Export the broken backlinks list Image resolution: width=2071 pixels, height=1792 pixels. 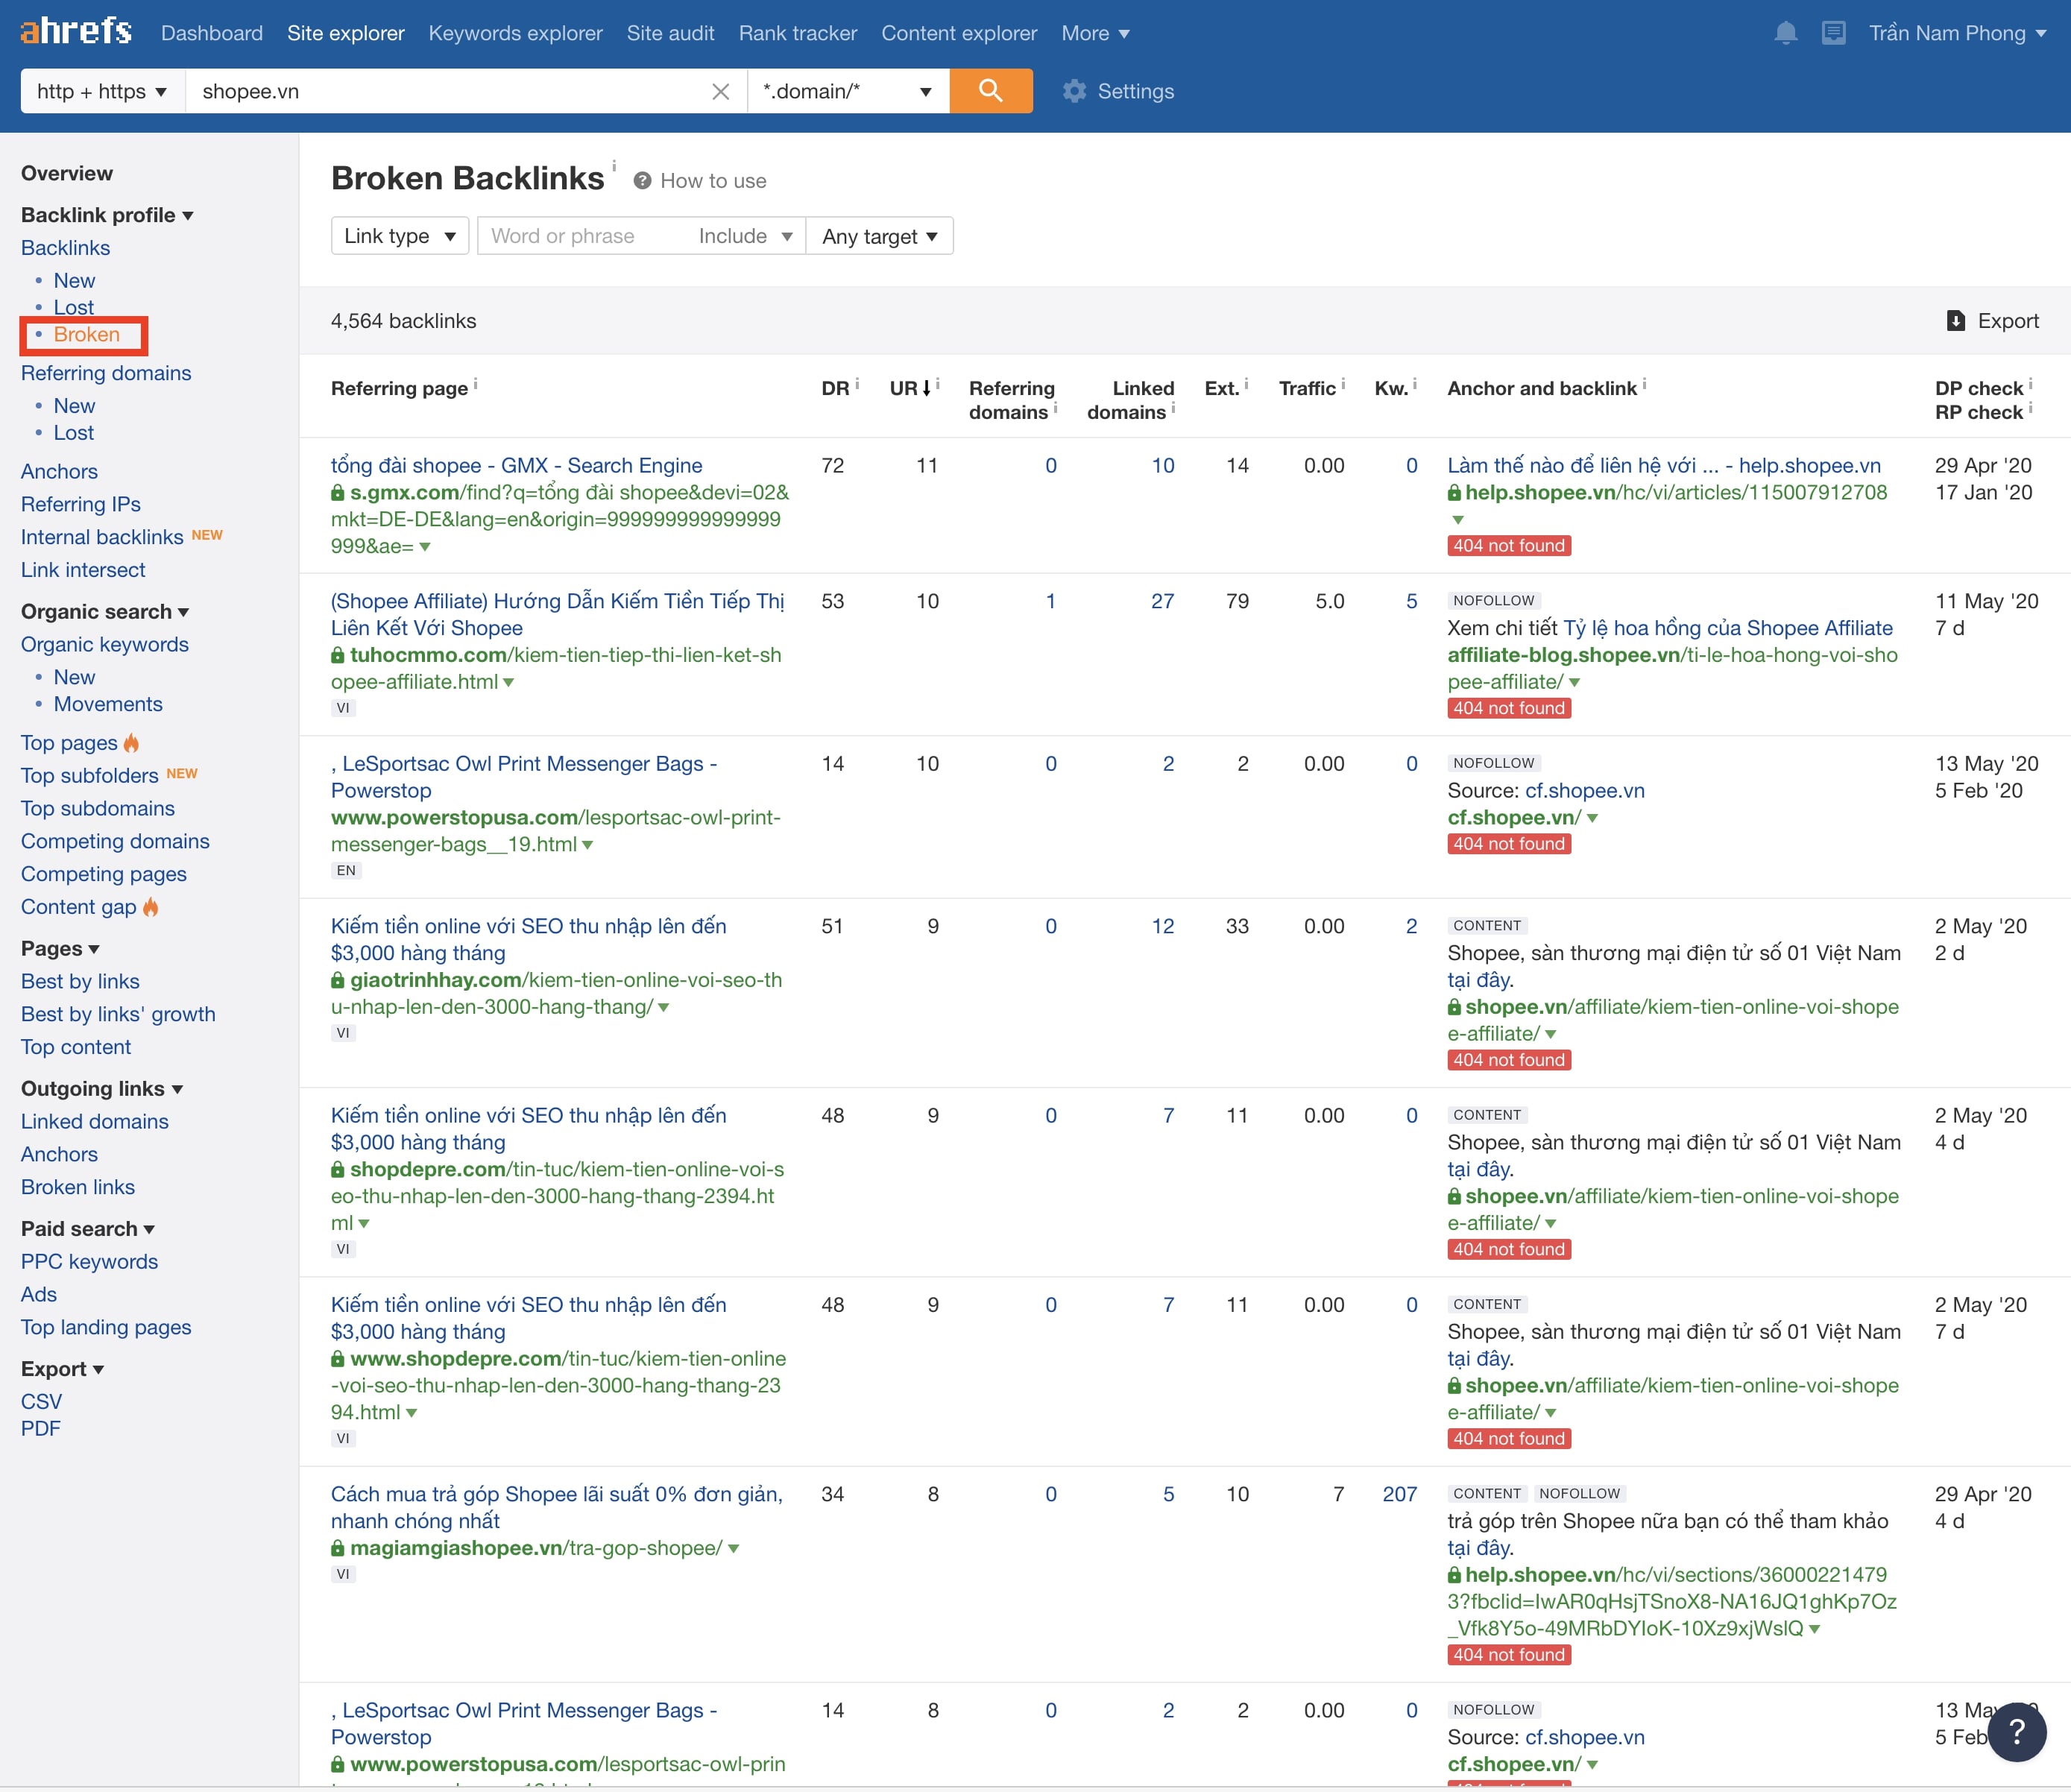(x=1992, y=321)
